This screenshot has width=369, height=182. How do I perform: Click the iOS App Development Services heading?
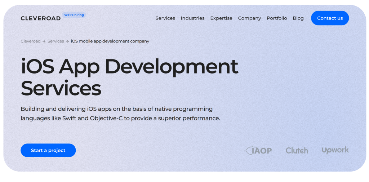129,77
